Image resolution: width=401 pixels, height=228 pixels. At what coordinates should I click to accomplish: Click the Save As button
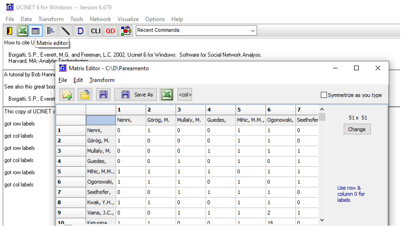137,95
